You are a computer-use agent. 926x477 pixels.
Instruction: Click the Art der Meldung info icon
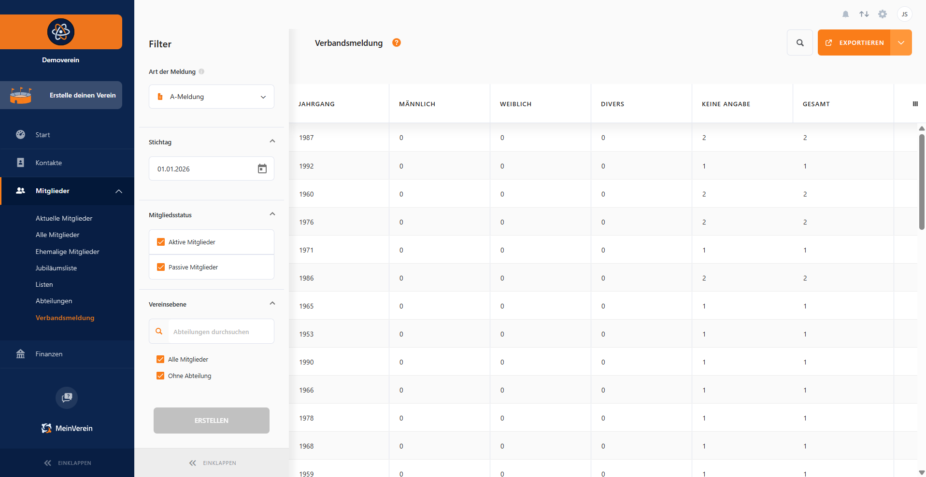(201, 71)
